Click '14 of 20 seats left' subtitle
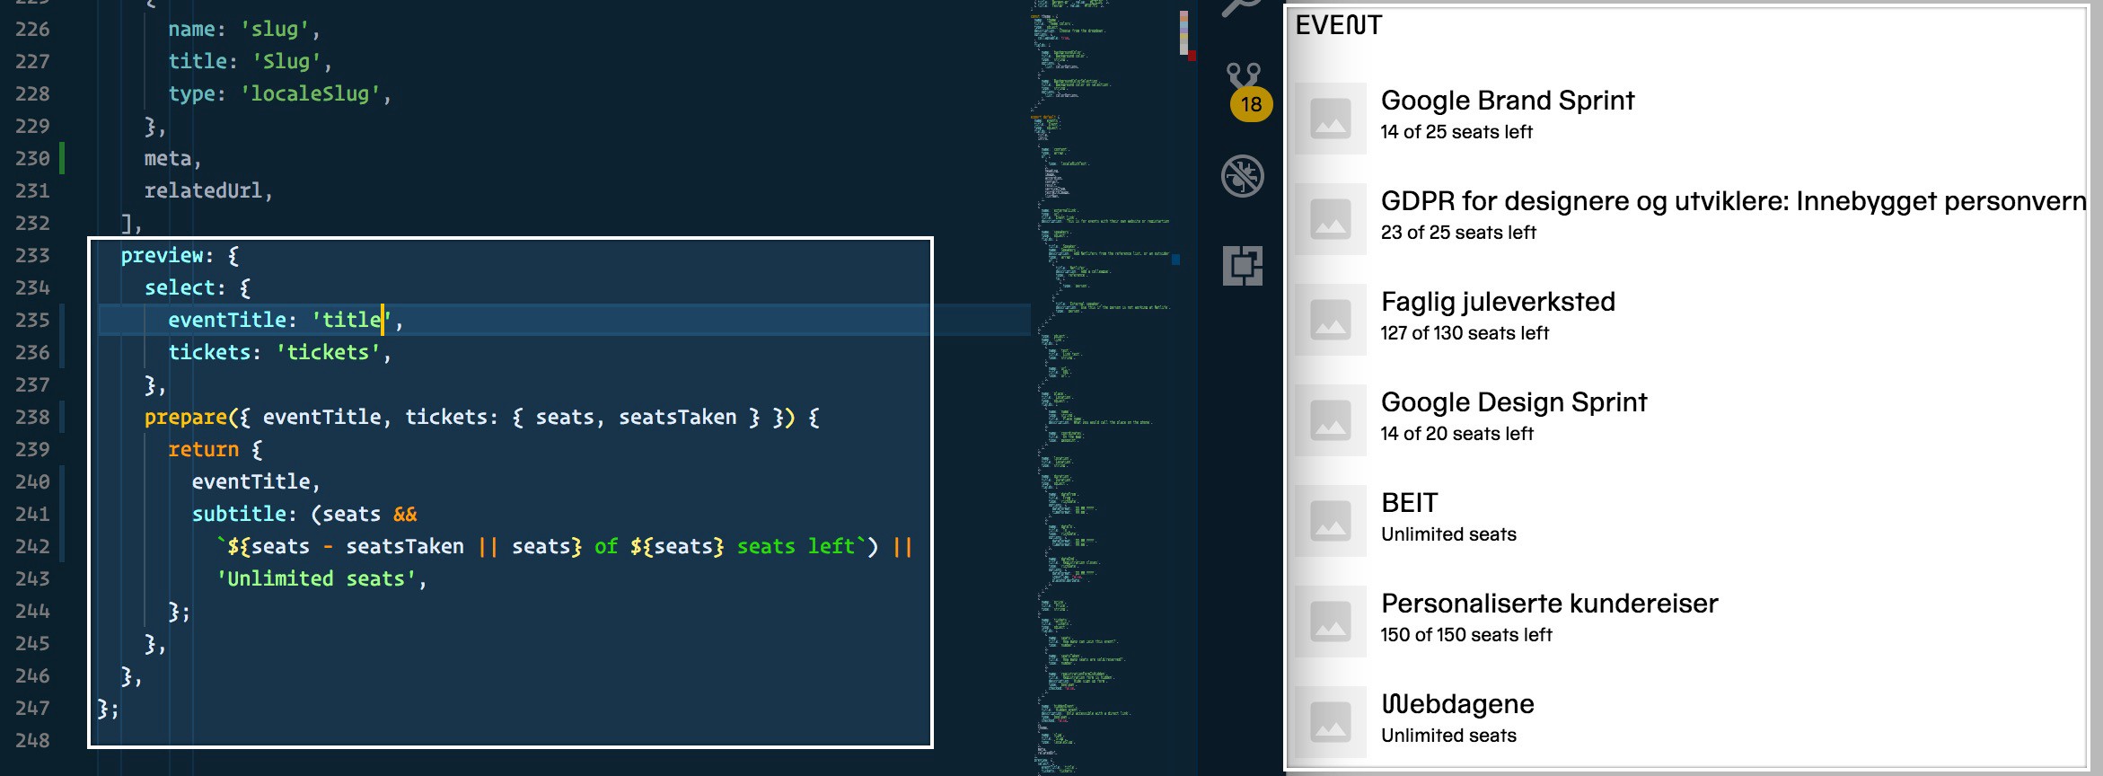The image size is (2103, 776). [x=1456, y=434]
